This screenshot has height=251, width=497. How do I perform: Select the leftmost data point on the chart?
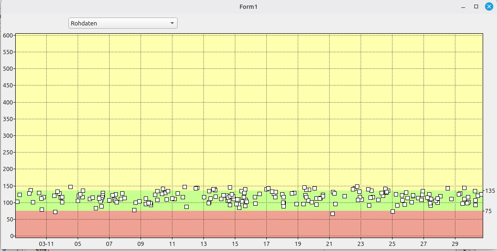pyautogui.click(x=17, y=202)
